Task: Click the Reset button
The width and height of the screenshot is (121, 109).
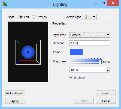Action: click(x=106, y=93)
